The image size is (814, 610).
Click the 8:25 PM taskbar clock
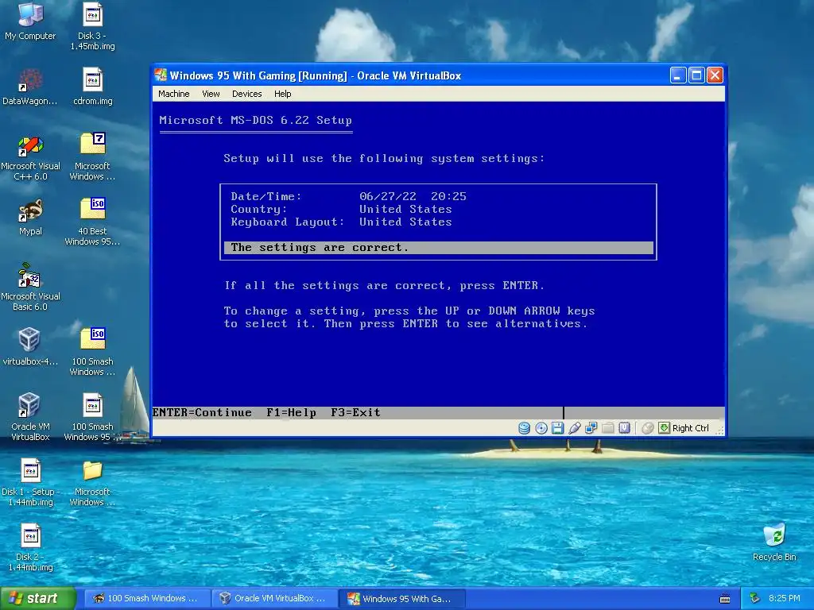[x=785, y=598]
